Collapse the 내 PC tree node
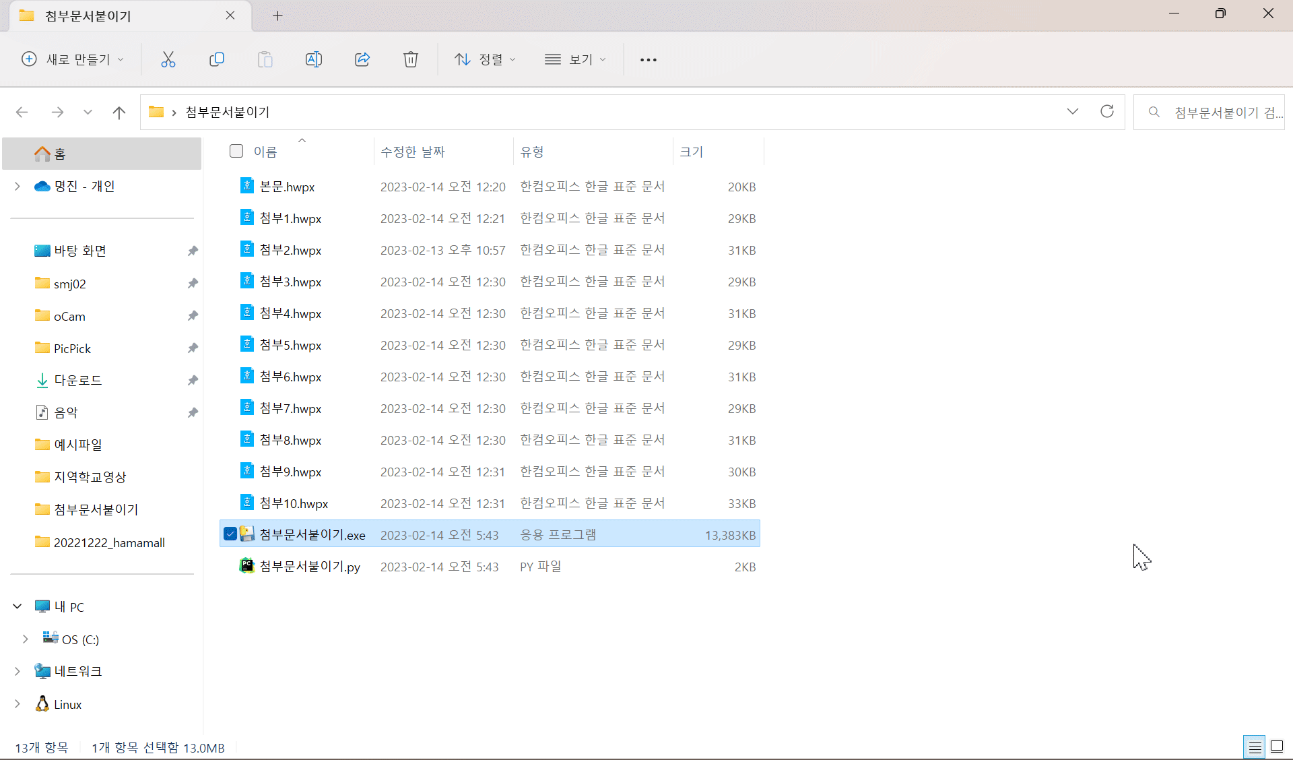Screen dimensions: 1293x760 18,606
